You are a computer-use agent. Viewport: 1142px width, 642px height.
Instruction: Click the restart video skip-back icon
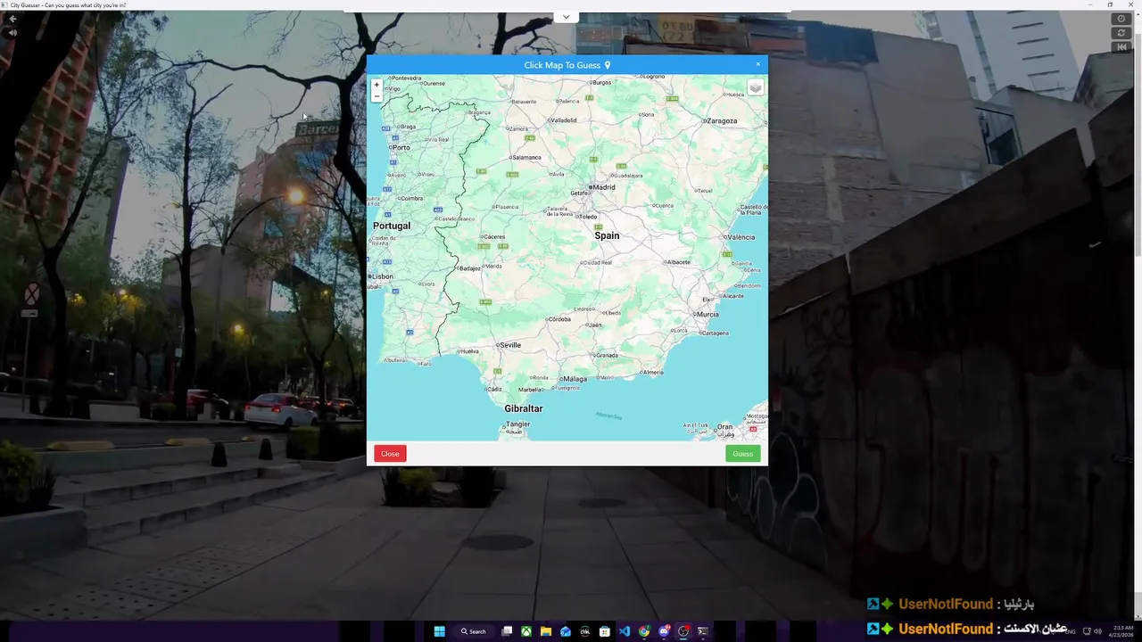tap(1121, 47)
